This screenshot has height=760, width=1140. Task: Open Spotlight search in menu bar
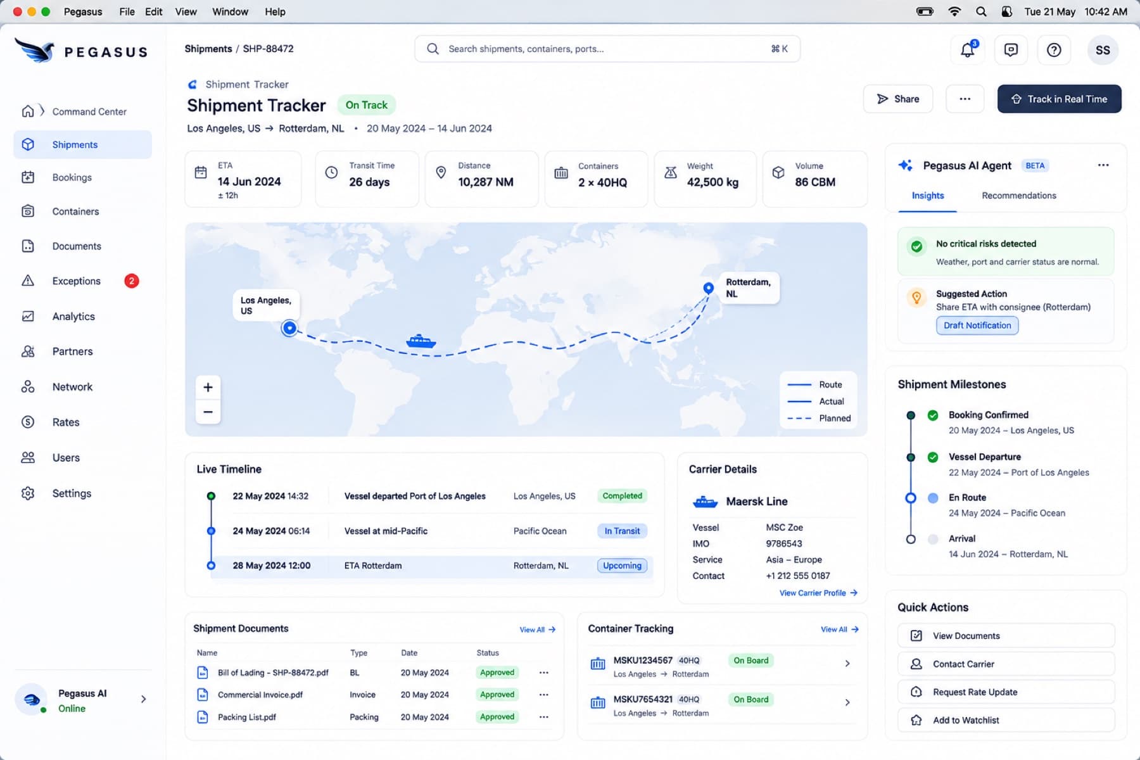tap(981, 11)
